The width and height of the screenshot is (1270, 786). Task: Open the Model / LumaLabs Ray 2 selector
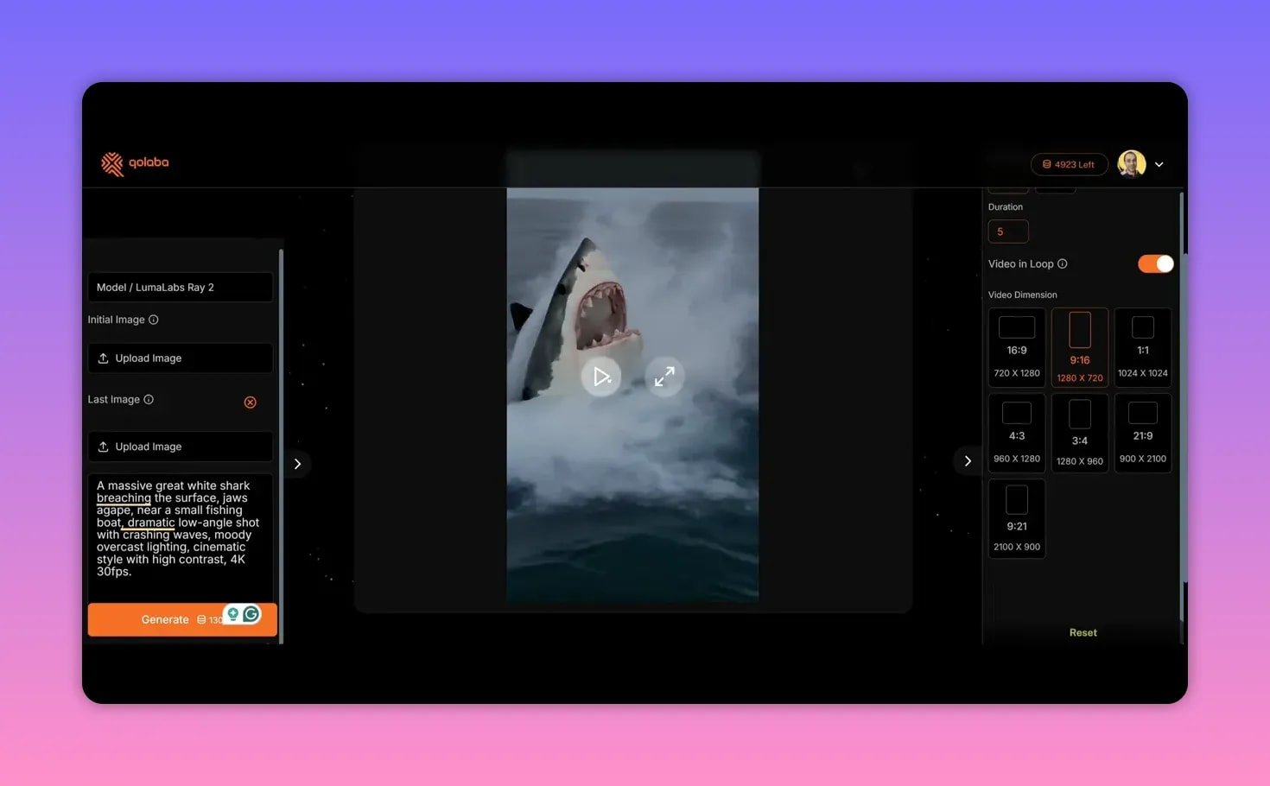point(180,287)
